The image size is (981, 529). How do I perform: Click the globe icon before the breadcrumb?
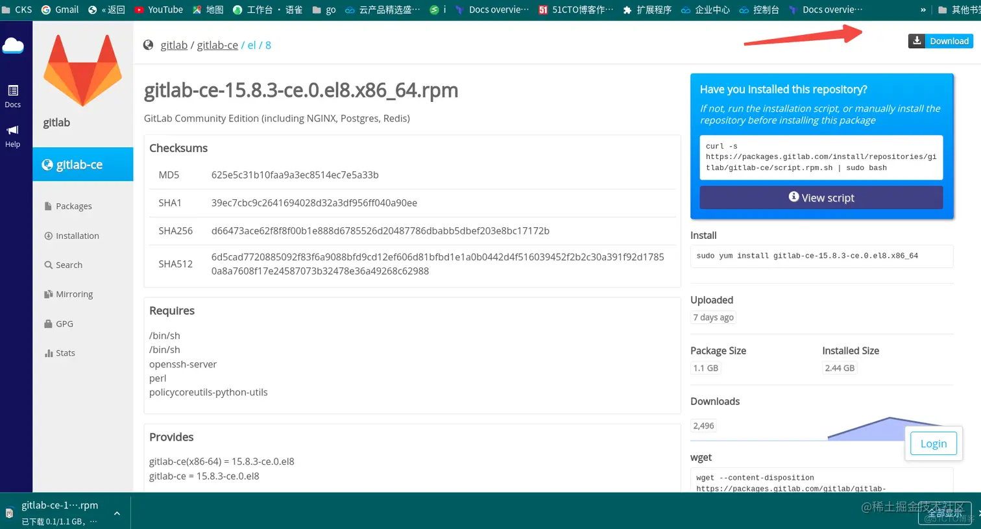tap(149, 45)
